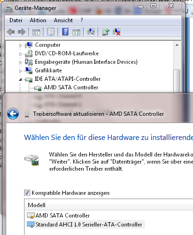Click the round blue wizard back button

pos(13,113)
